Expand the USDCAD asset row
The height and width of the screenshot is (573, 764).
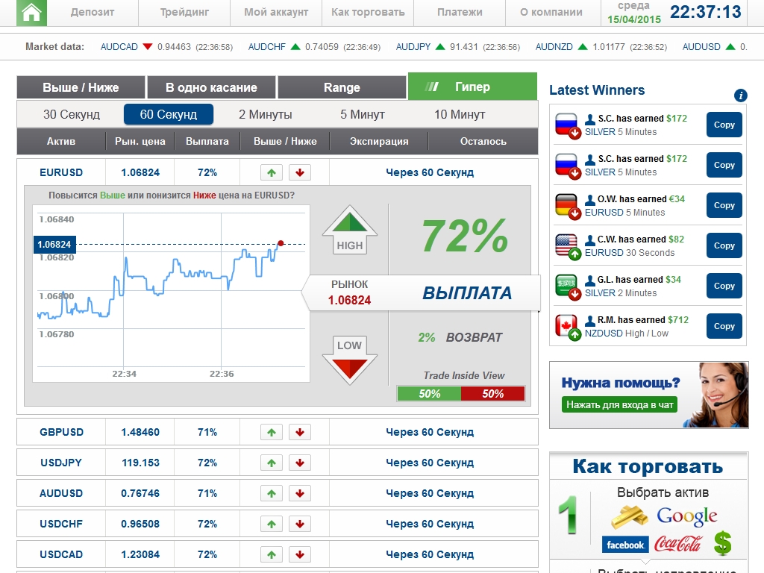[62, 554]
